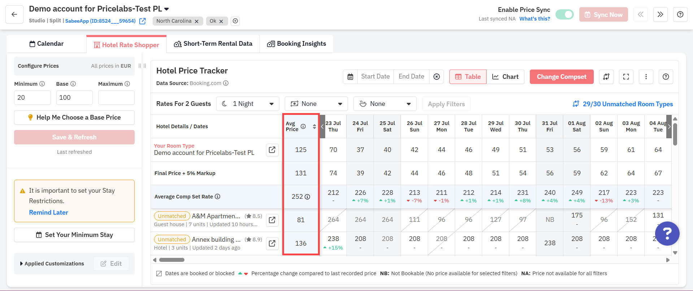Open the meal plan None dropdown
Viewport: 693px width, 291px height.
pyautogui.click(x=385, y=104)
